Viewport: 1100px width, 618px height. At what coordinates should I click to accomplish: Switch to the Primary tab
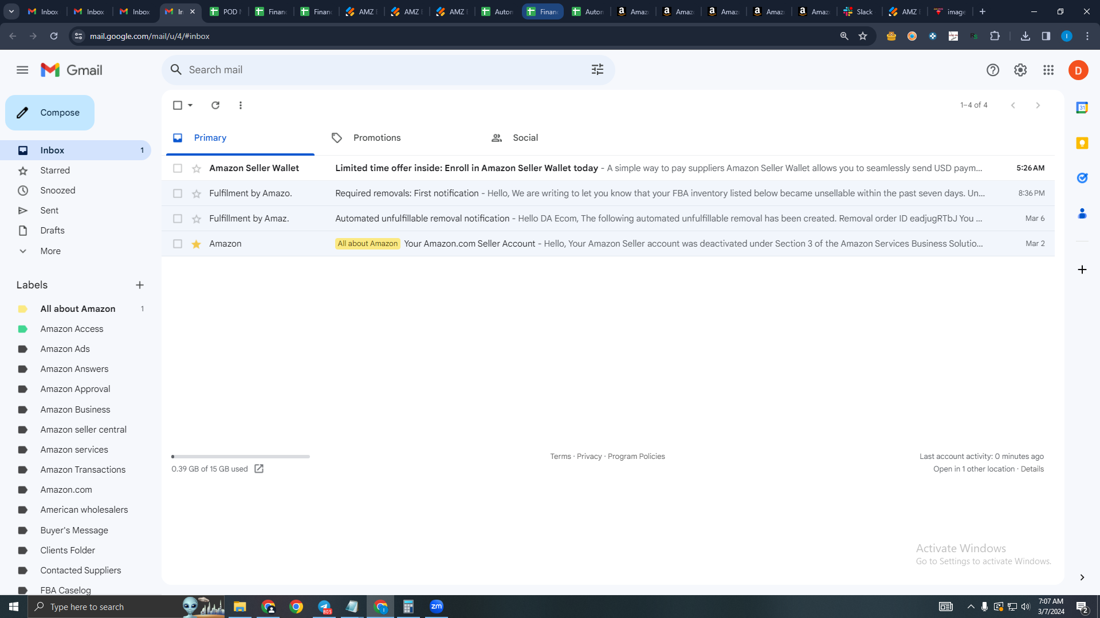[240, 138]
